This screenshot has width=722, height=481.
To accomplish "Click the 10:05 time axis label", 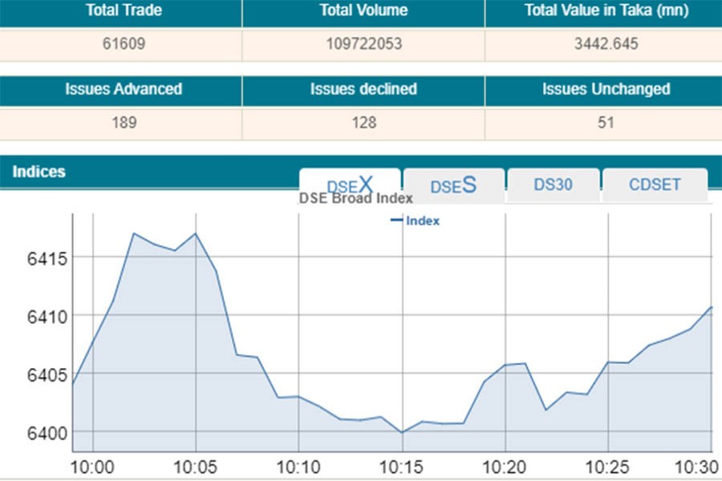I will coord(196,466).
